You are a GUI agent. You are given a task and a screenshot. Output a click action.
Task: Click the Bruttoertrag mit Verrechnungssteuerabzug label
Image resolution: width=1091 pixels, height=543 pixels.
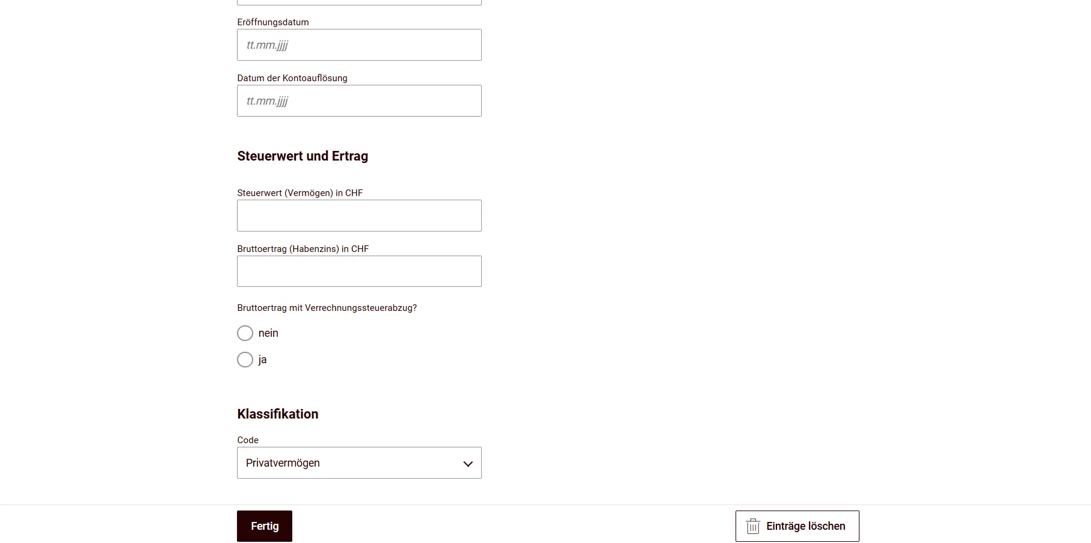coord(327,307)
